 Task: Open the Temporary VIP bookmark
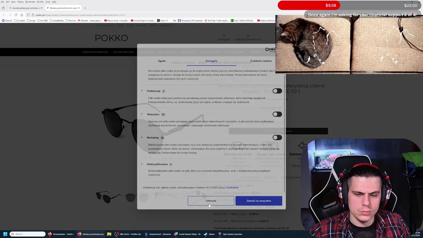(190, 20)
